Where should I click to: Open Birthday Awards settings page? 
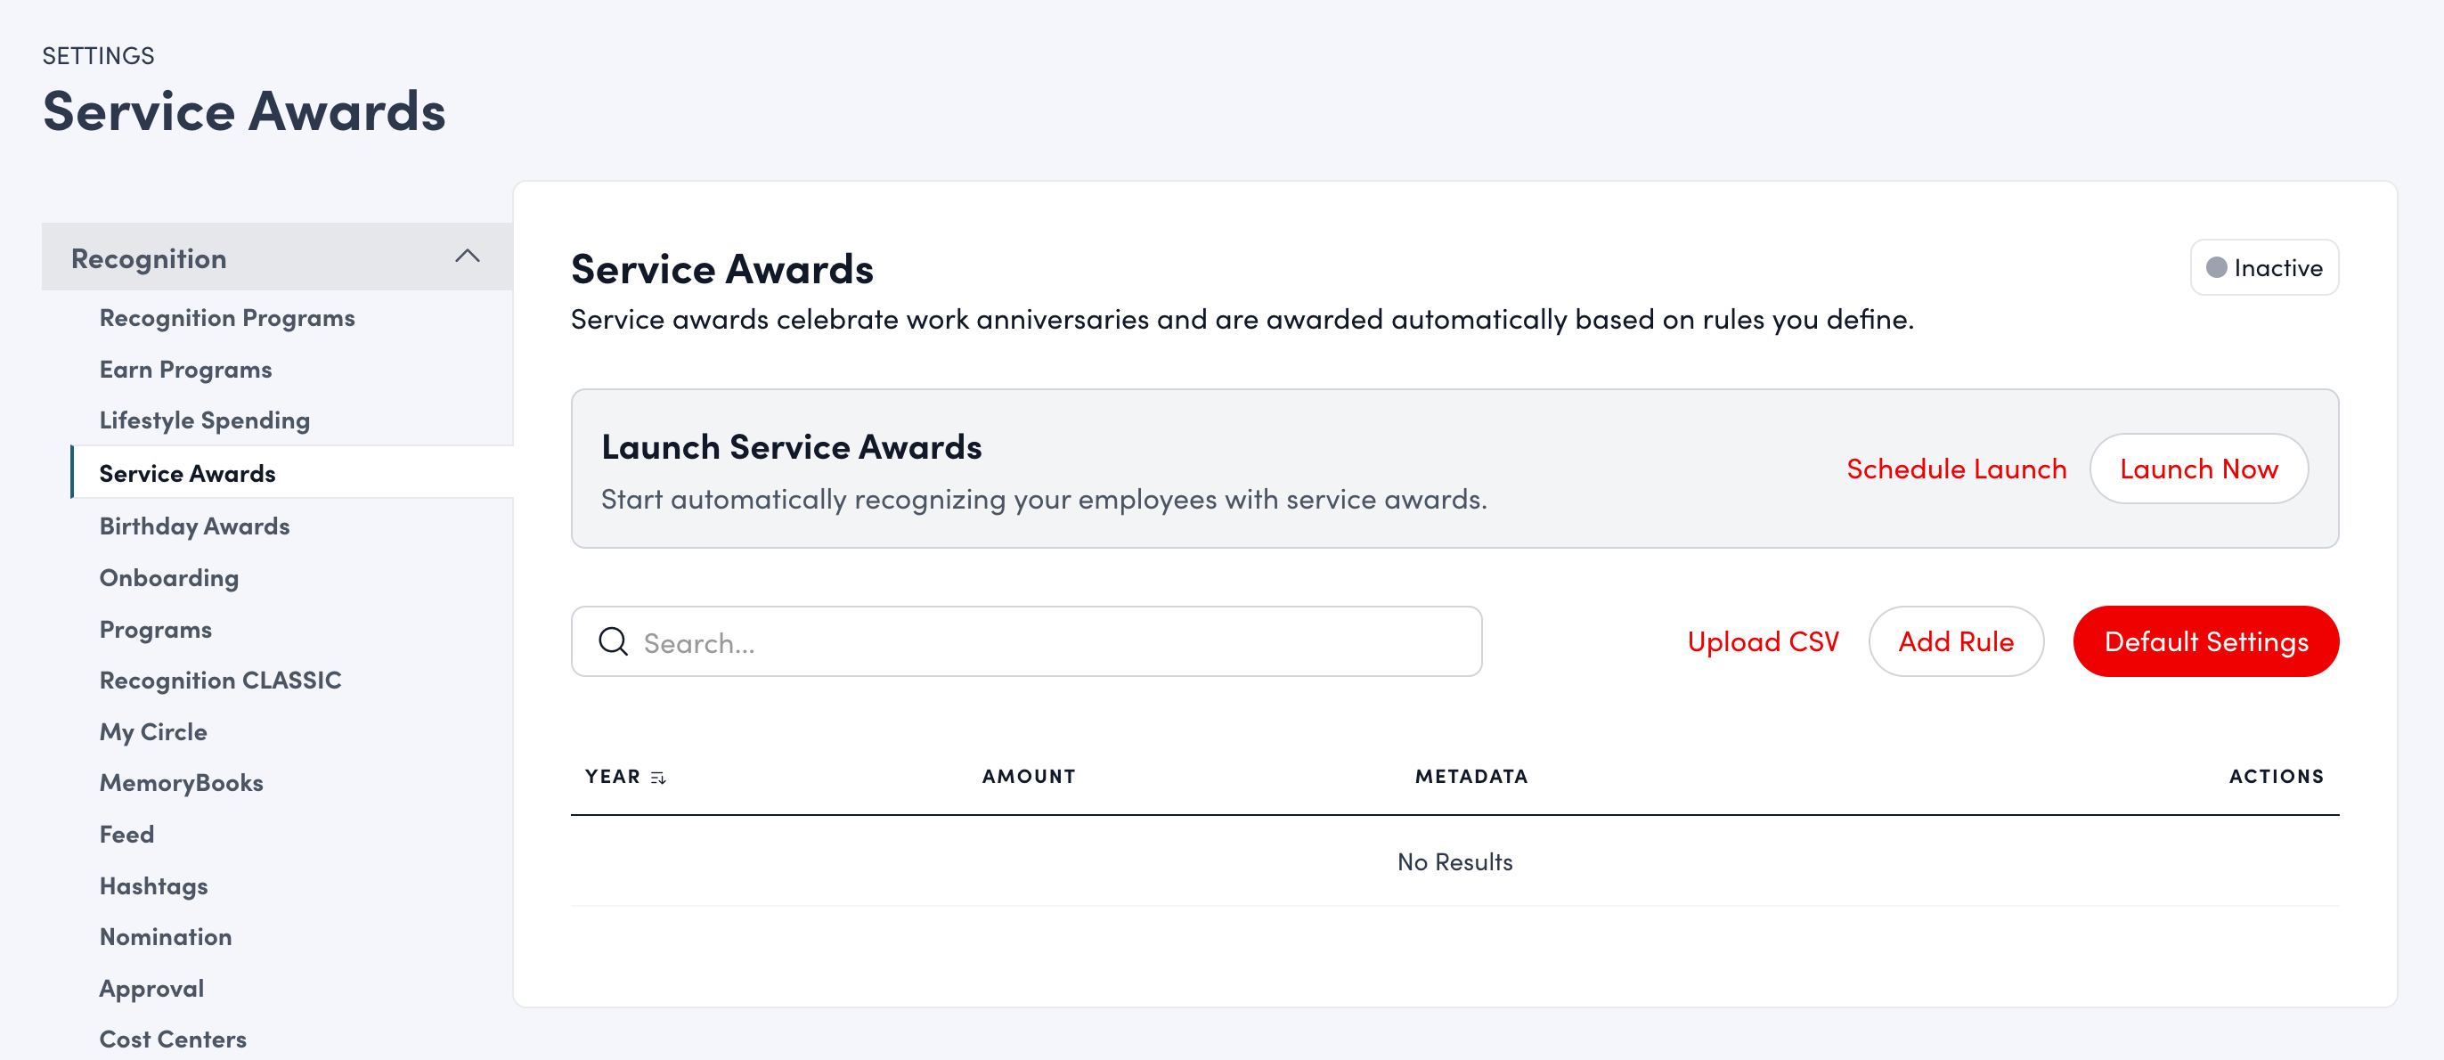point(194,526)
